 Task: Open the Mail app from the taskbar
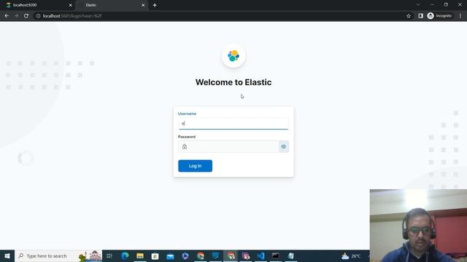tap(170, 255)
